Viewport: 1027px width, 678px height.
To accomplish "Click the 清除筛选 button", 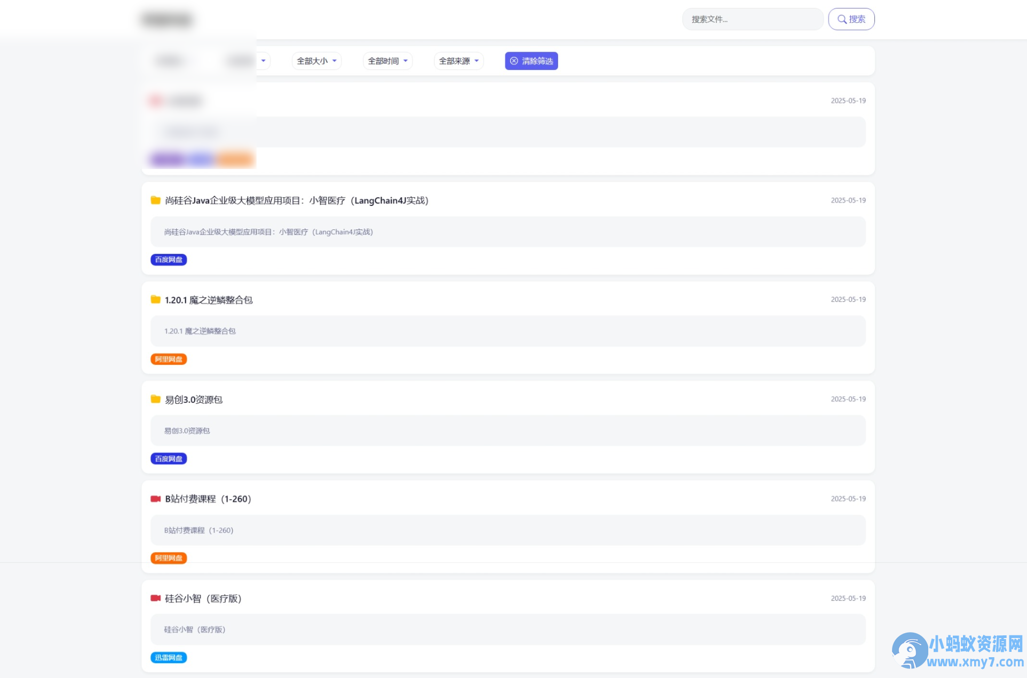I will click(531, 61).
